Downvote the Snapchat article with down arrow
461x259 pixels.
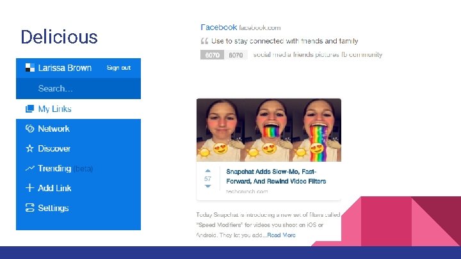click(x=208, y=186)
